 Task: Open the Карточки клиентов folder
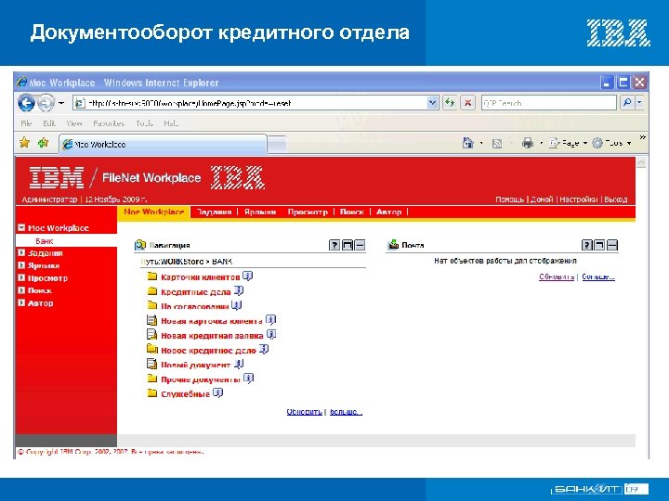pyautogui.click(x=200, y=276)
